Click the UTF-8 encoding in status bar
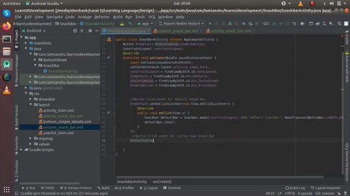This screenshot has height=196, width=350. pos(289,194)
